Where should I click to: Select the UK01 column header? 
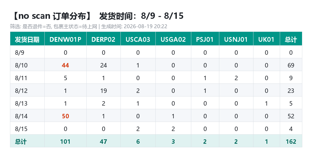tap(266, 39)
